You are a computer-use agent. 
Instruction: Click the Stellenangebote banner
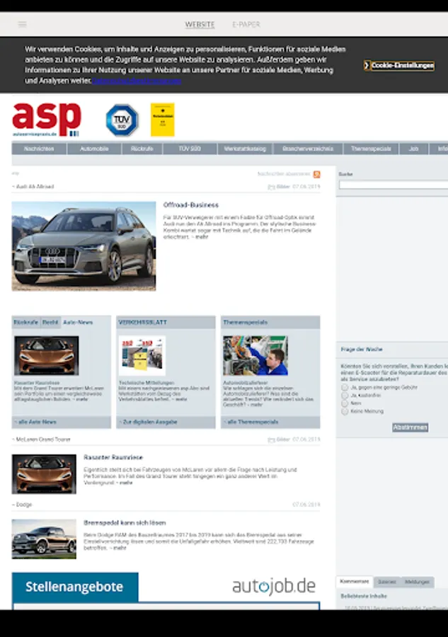pos(75,587)
